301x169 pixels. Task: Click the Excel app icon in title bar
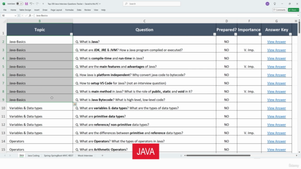(x=3, y=4)
